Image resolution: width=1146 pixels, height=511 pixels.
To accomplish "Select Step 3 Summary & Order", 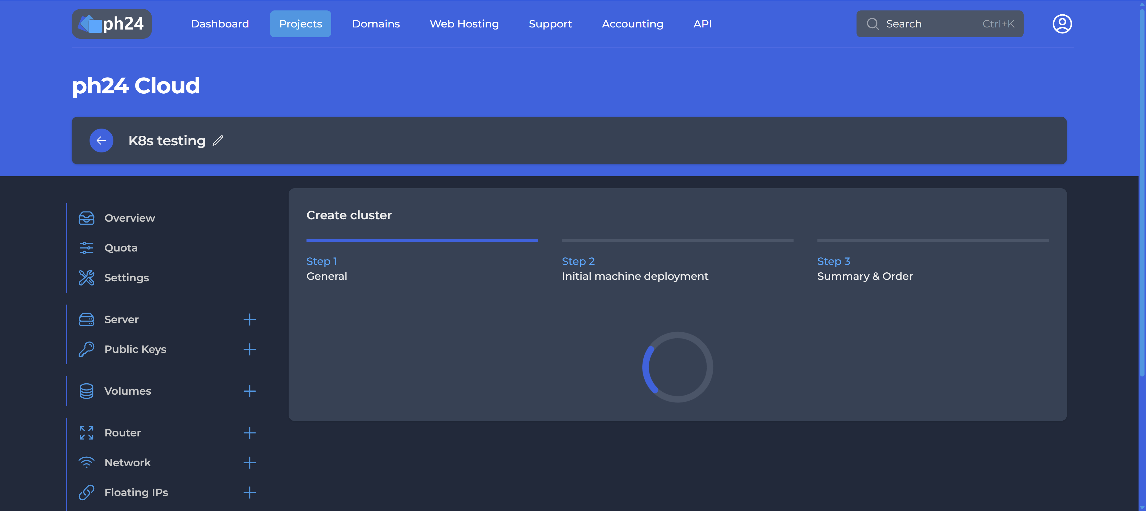I will click(x=865, y=268).
